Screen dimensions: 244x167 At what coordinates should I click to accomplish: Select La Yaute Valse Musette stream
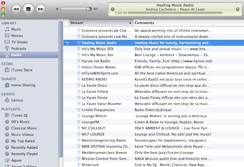[x=154, y=104]
